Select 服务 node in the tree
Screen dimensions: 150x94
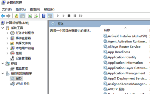(x=19, y=78)
